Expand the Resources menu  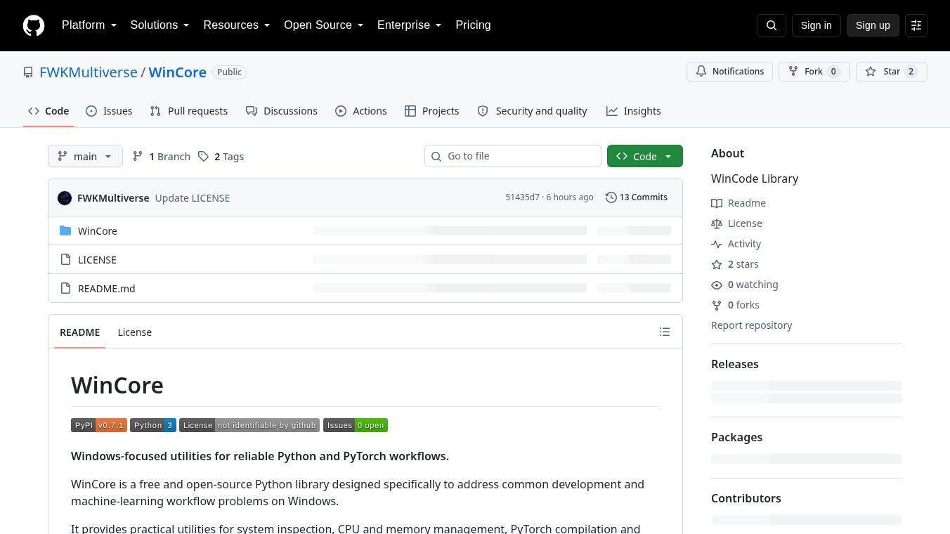tap(237, 25)
